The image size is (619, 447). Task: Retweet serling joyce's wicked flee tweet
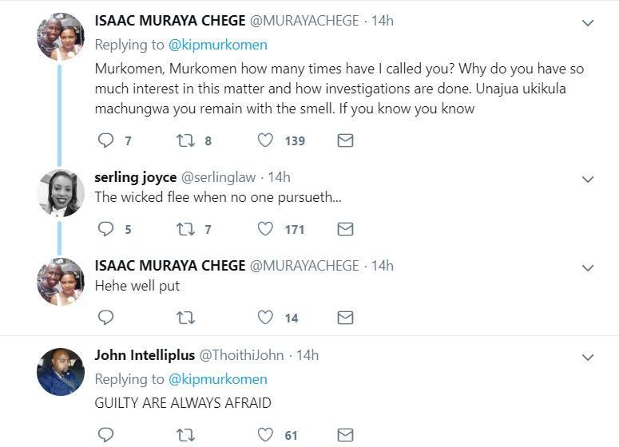click(x=185, y=229)
